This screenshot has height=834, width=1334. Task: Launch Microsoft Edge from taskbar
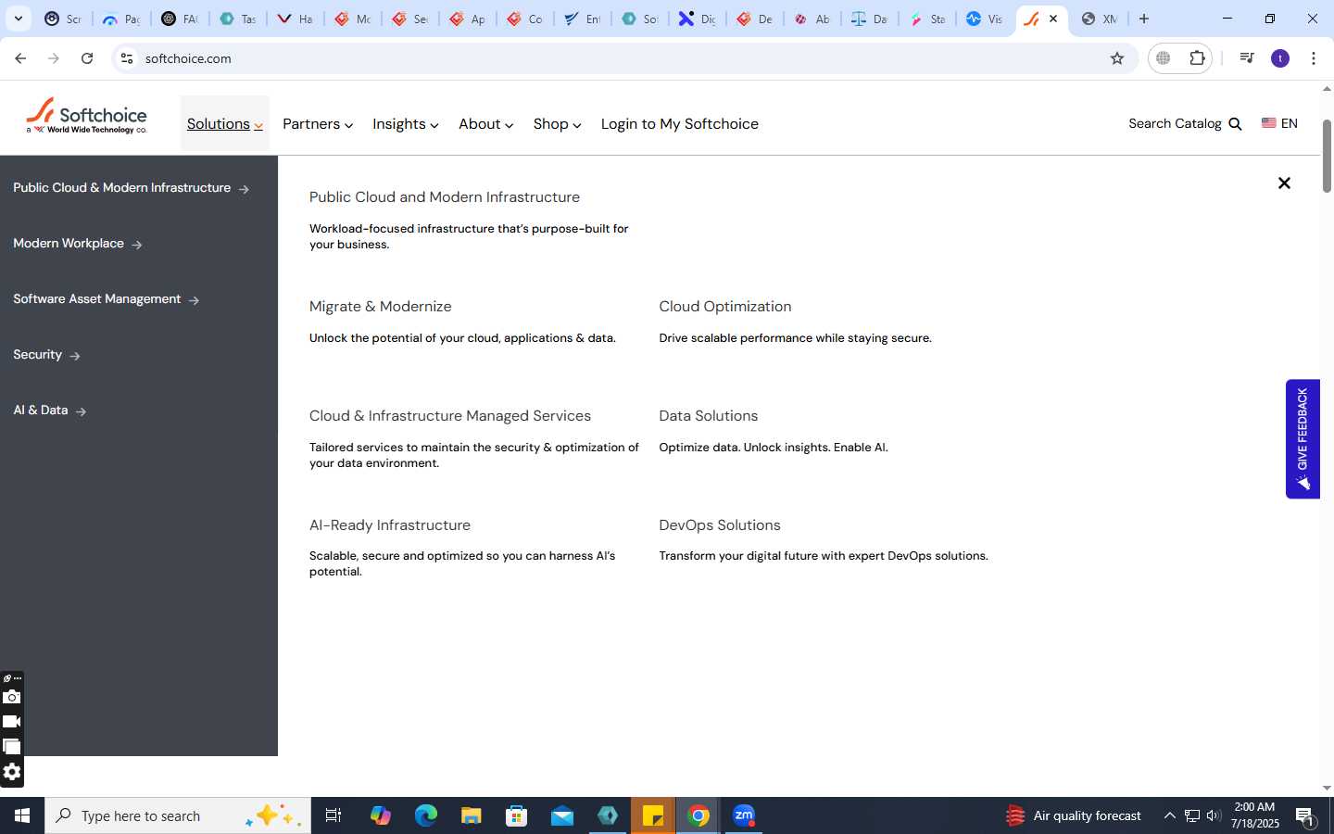coord(425,815)
